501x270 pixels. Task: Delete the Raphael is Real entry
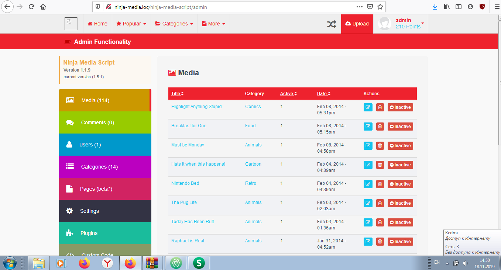click(x=380, y=242)
